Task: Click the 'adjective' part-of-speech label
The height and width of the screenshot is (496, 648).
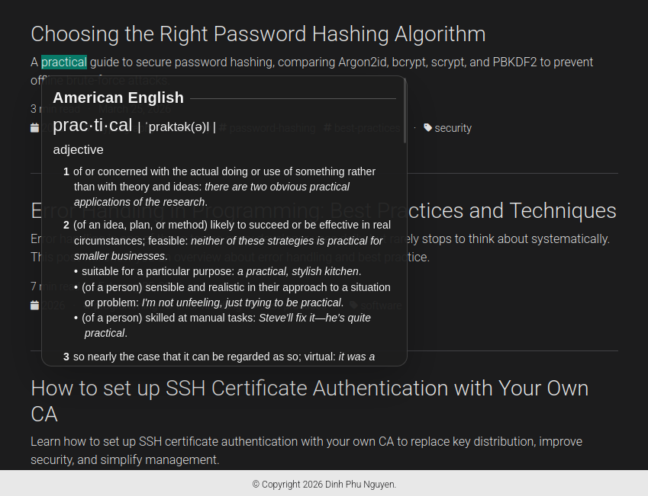Action: coord(78,149)
